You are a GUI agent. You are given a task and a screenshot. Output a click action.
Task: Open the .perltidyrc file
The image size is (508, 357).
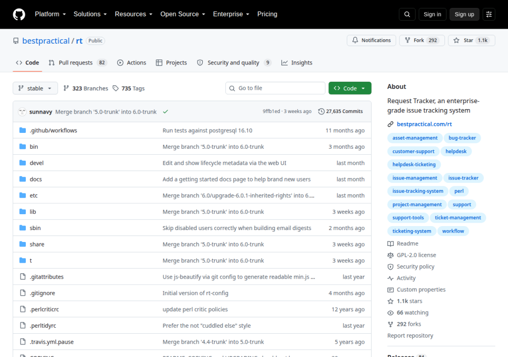pos(43,326)
